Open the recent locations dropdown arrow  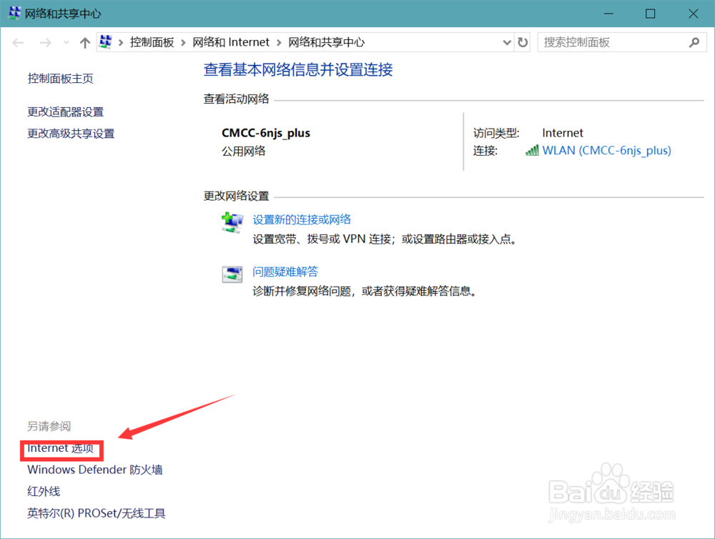click(x=66, y=43)
